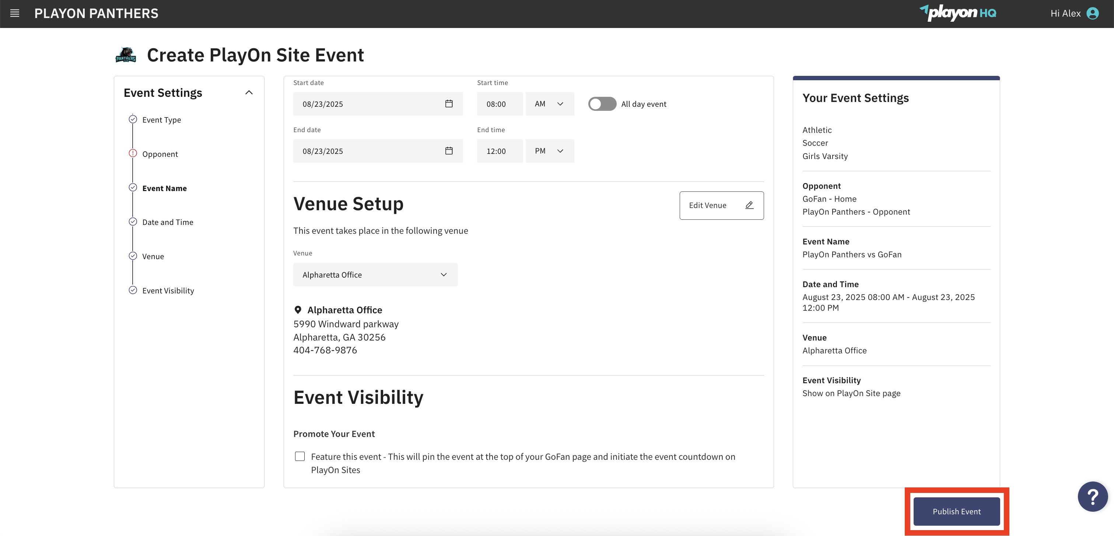The height and width of the screenshot is (536, 1114).
Task: Click the Opponent step error icon
Action: [x=133, y=154]
